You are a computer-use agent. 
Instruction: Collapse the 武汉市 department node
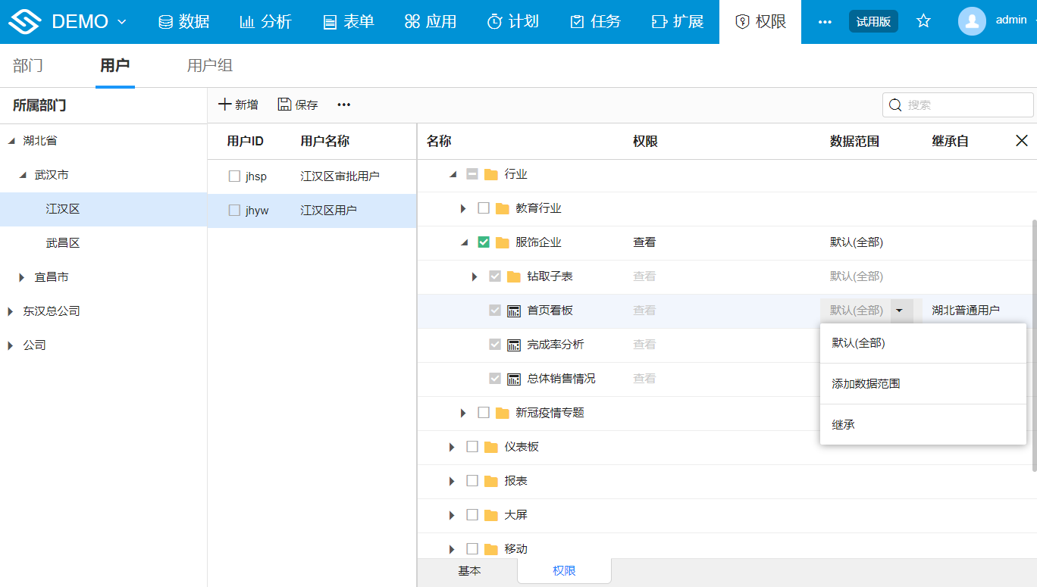click(23, 174)
